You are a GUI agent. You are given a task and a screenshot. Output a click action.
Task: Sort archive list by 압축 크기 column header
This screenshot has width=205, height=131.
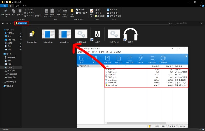point(156,66)
